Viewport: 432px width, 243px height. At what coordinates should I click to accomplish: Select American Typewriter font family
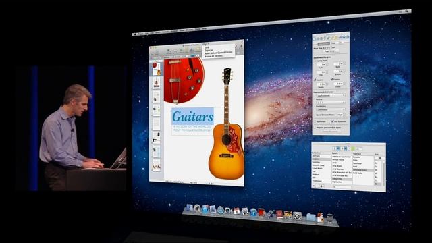[x=342, y=157]
